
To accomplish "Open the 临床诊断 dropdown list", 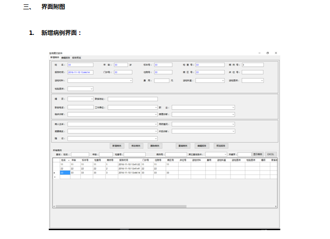I will coord(112,114).
